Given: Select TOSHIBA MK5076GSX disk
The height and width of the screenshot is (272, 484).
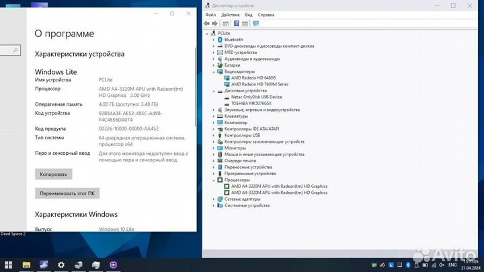Looking at the screenshot, I should (251, 104).
